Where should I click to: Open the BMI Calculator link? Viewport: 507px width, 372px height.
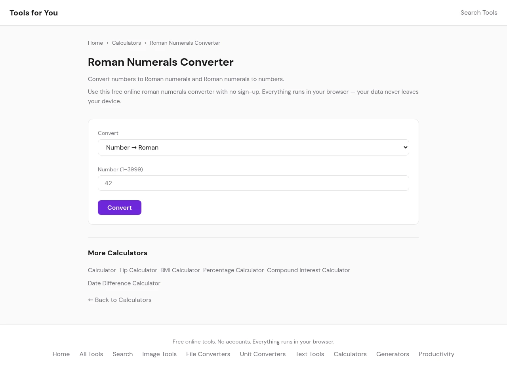tap(180, 270)
